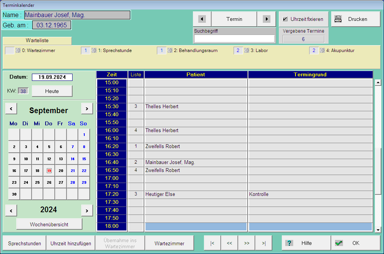Viewport: 384px width, 254px height.
Task: Open the Warteliste panel
Action: [x=37, y=40]
